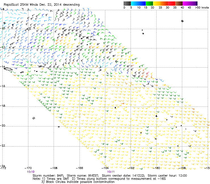Click the '-168' longitude axis label
210x184 pixels.
click(x=54, y=168)
